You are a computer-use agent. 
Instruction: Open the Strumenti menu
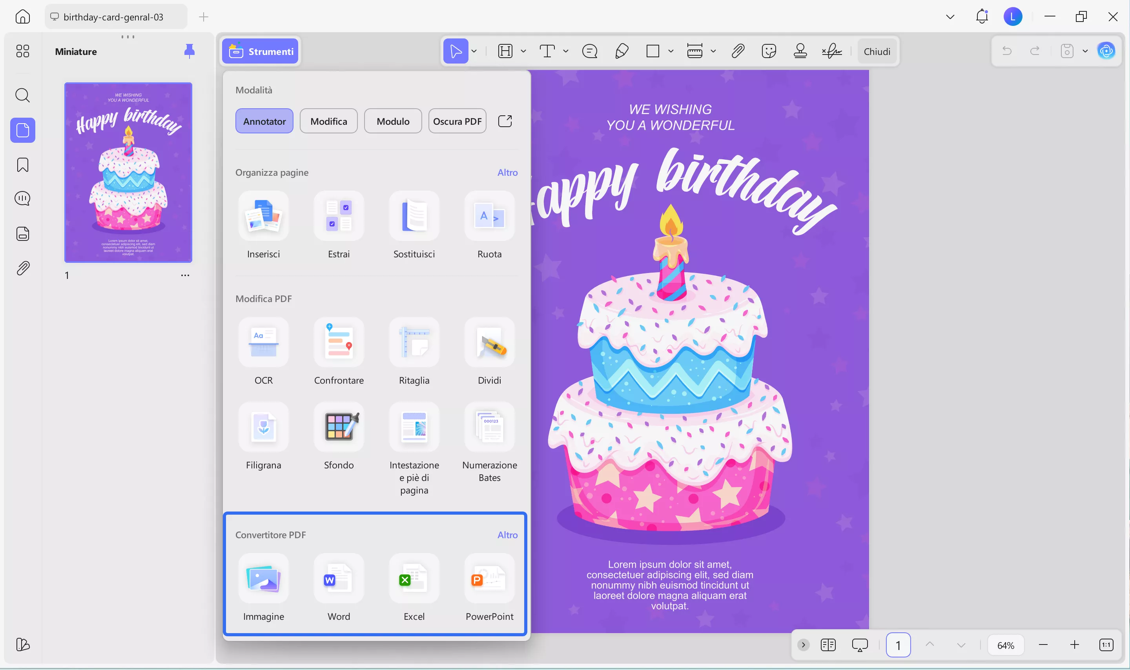click(261, 51)
